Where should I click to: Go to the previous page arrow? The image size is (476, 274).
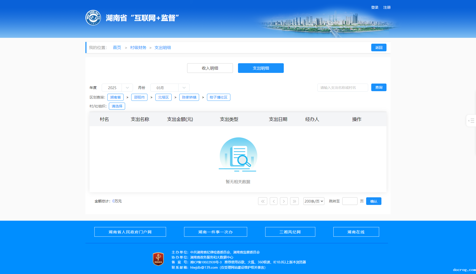click(273, 201)
